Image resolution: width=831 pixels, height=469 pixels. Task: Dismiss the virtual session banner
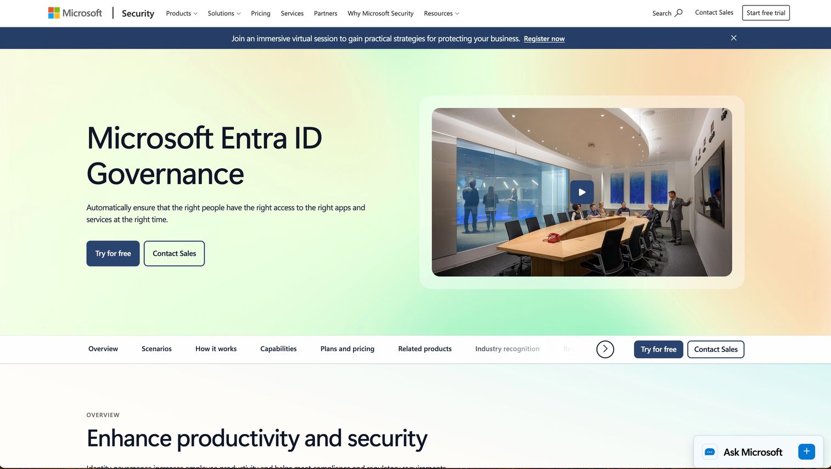pyautogui.click(x=734, y=38)
